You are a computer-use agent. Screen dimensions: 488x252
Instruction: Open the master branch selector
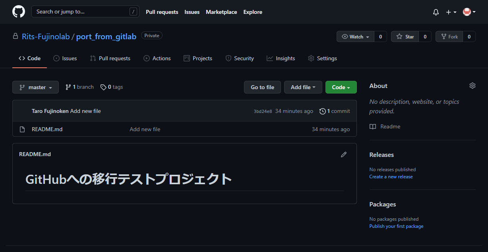point(35,87)
